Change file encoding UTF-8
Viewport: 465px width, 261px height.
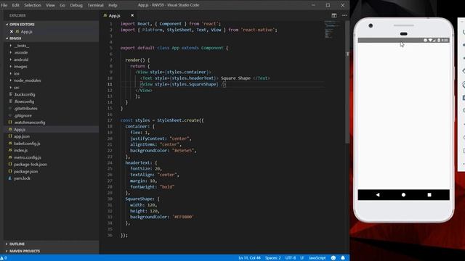291,258
